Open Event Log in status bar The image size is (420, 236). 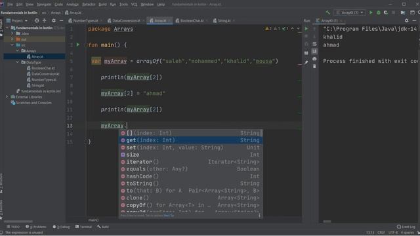(406, 227)
